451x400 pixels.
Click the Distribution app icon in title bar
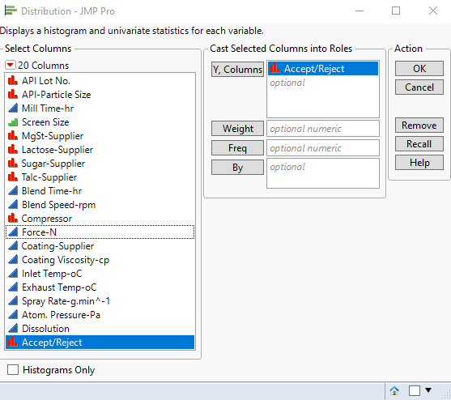point(11,11)
